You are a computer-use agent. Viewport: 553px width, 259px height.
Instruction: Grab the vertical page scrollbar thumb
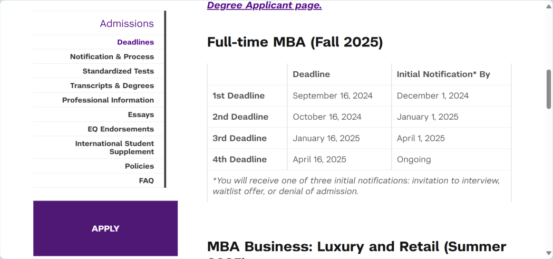point(549,89)
